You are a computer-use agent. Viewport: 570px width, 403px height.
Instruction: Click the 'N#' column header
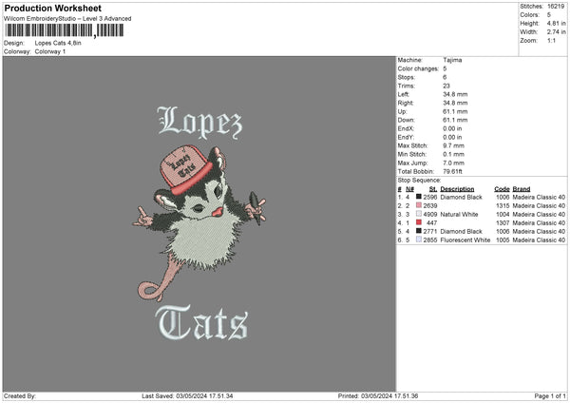(x=409, y=189)
